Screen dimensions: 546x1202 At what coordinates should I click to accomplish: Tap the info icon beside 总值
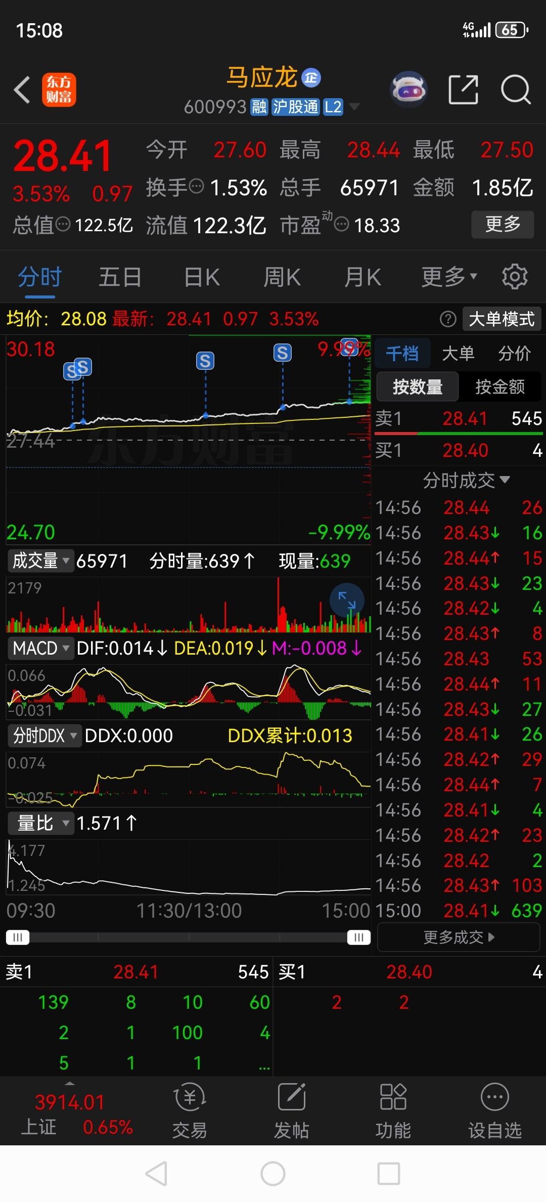point(63,224)
